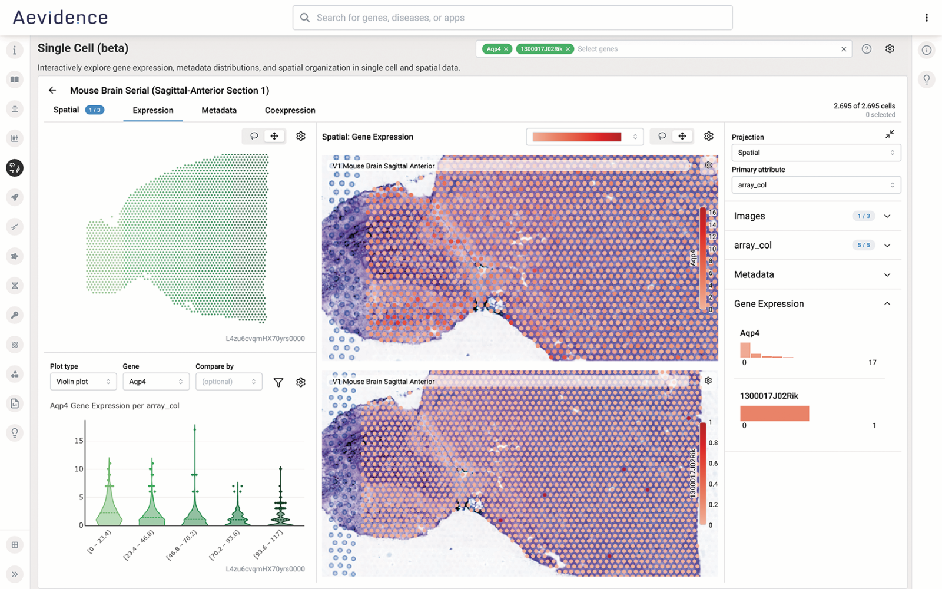This screenshot has height=589, width=942.
Task: Open the three-dot menu in top bar
Action: point(926,18)
